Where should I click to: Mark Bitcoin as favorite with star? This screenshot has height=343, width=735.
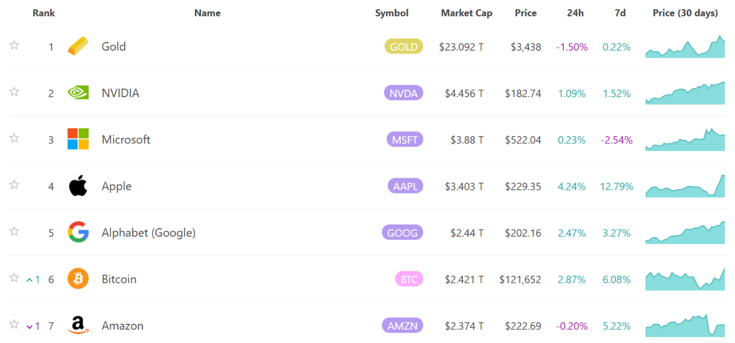(x=14, y=277)
